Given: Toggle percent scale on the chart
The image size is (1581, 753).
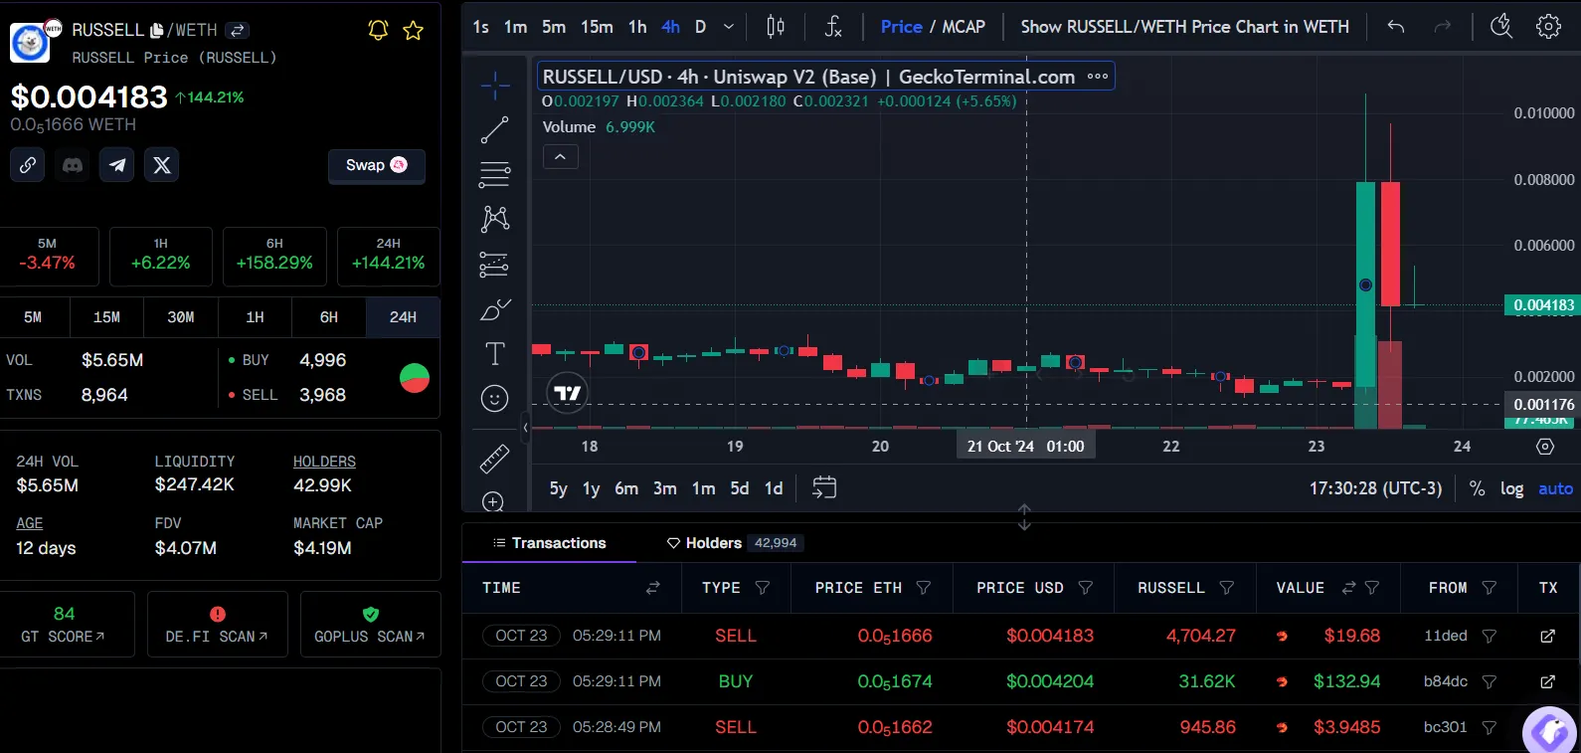Looking at the screenshot, I should point(1477,488).
